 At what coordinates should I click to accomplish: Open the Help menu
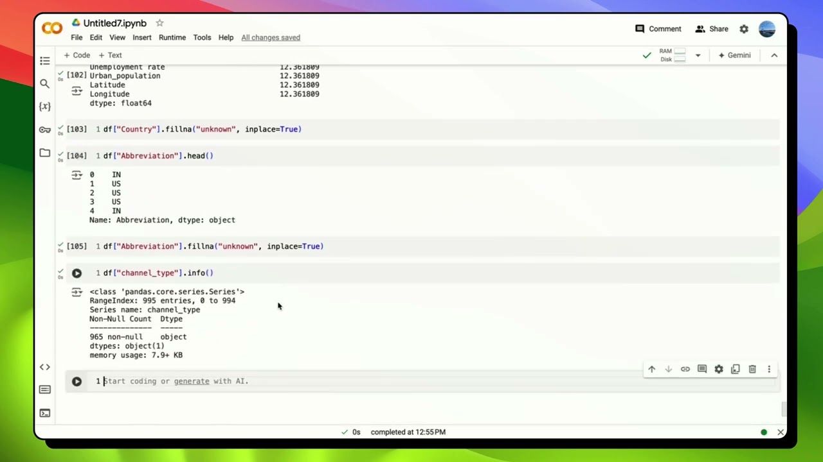(226, 37)
